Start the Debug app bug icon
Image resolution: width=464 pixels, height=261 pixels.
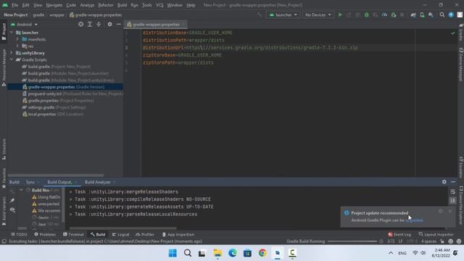click(x=367, y=14)
